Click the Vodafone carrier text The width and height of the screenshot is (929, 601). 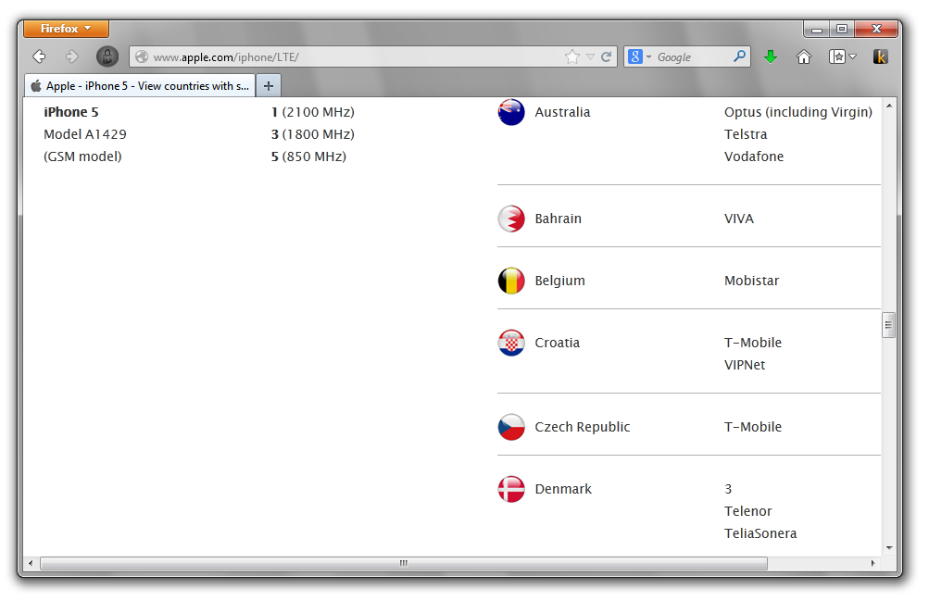tap(754, 157)
